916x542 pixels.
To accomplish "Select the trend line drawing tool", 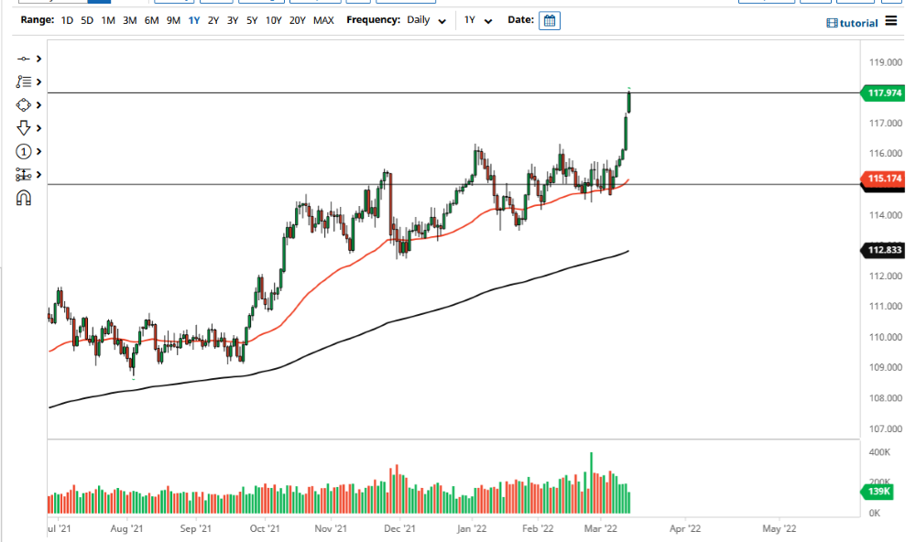I will pyautogui.click(x=24, y=58).
